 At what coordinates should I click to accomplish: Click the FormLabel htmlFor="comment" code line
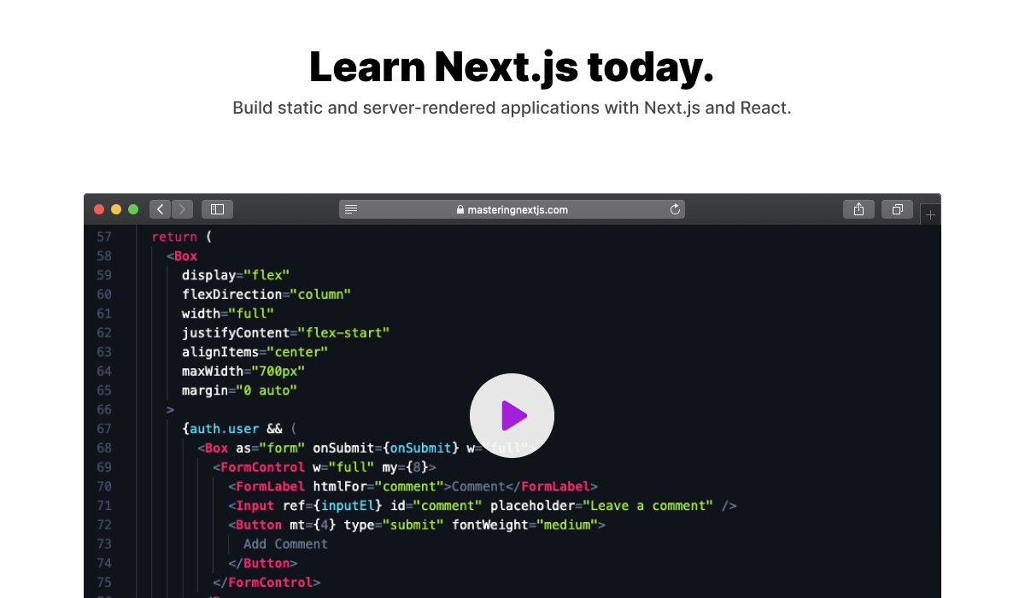[x=413, y=486]
